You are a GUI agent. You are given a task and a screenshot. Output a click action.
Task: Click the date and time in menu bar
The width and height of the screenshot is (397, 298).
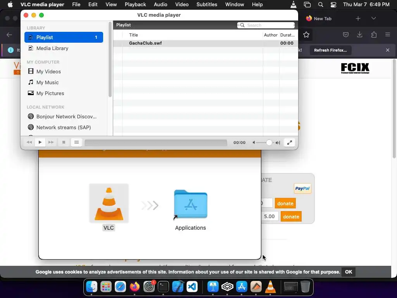tap(366, 4)
